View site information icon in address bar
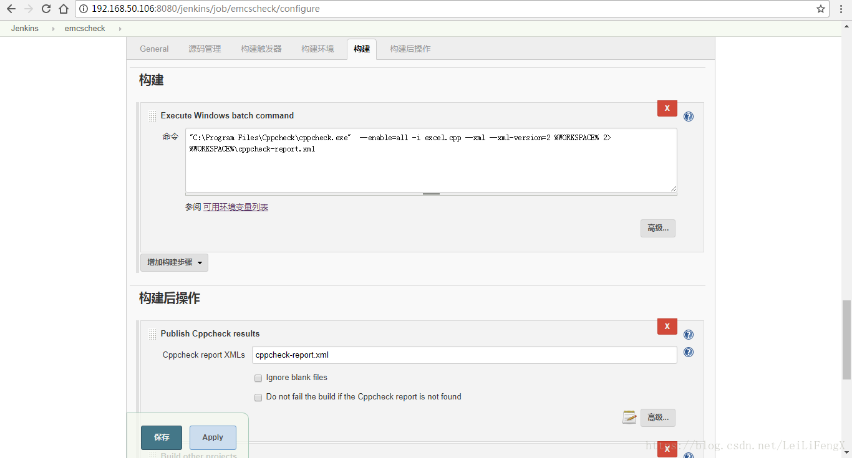The width and height of the screenshot is (852, 458). pyautogui.click(x=84, y=9)
